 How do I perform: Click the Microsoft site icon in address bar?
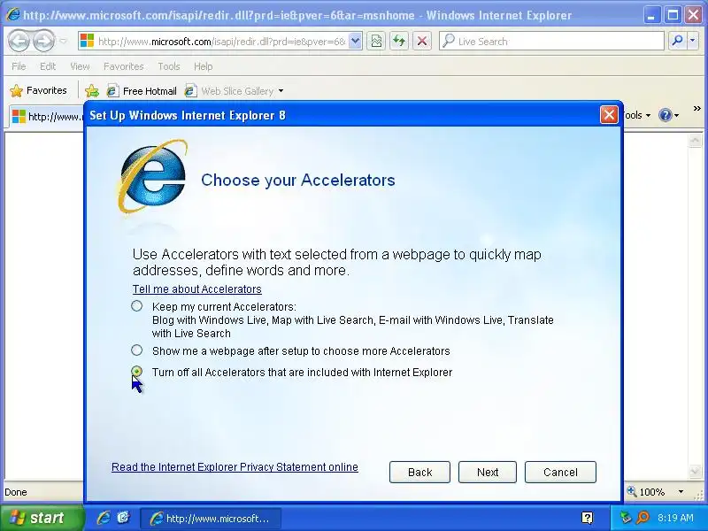87,41
